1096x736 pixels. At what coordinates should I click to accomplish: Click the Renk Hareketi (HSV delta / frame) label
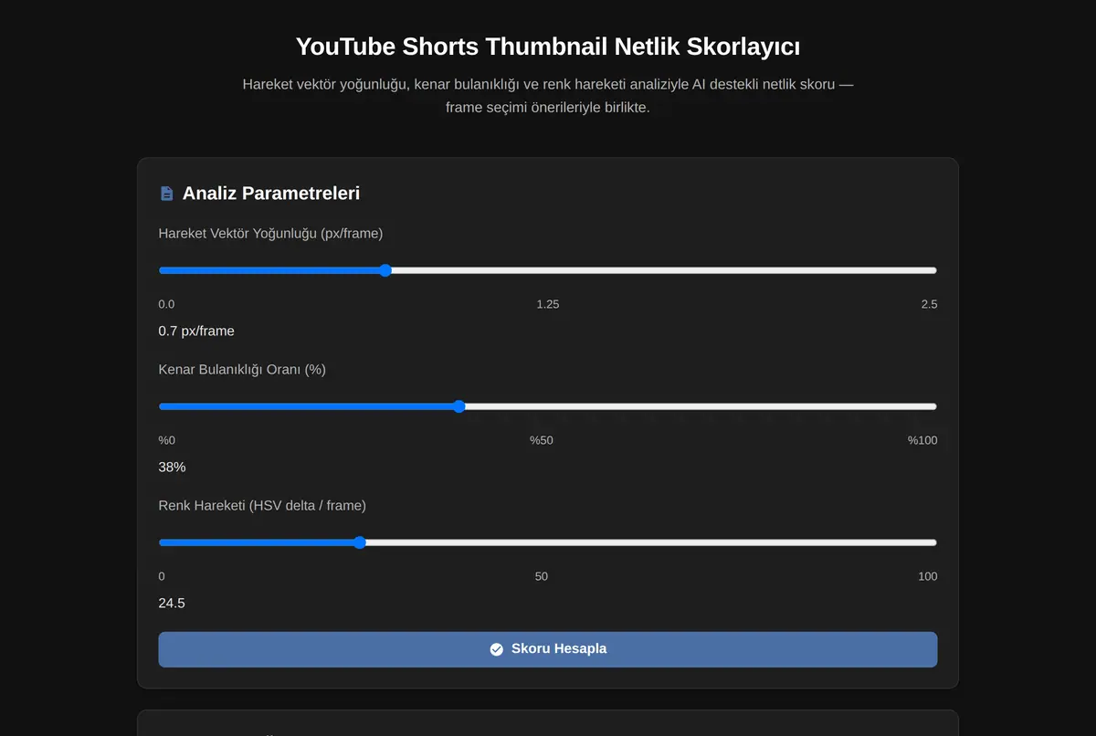tap(262, 506)
